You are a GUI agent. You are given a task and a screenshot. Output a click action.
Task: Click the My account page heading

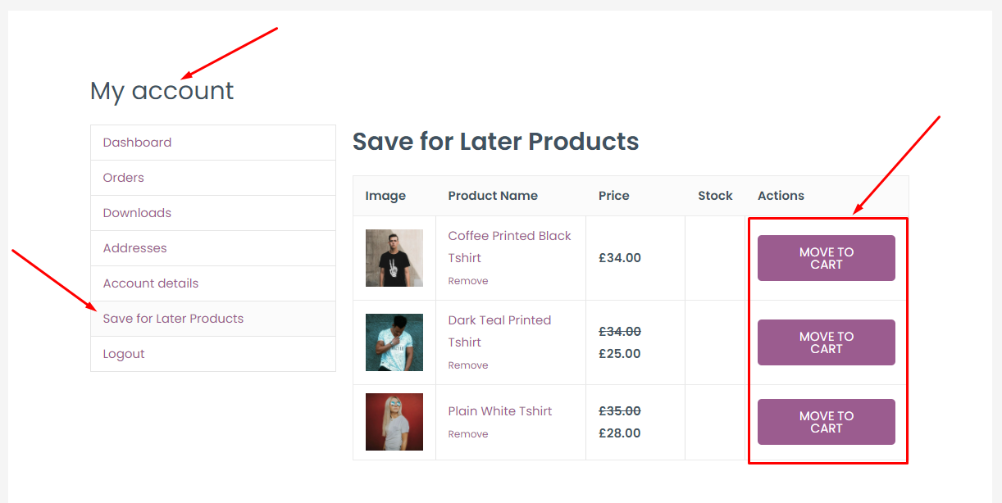pyautogui.click(x=161, y=90)
